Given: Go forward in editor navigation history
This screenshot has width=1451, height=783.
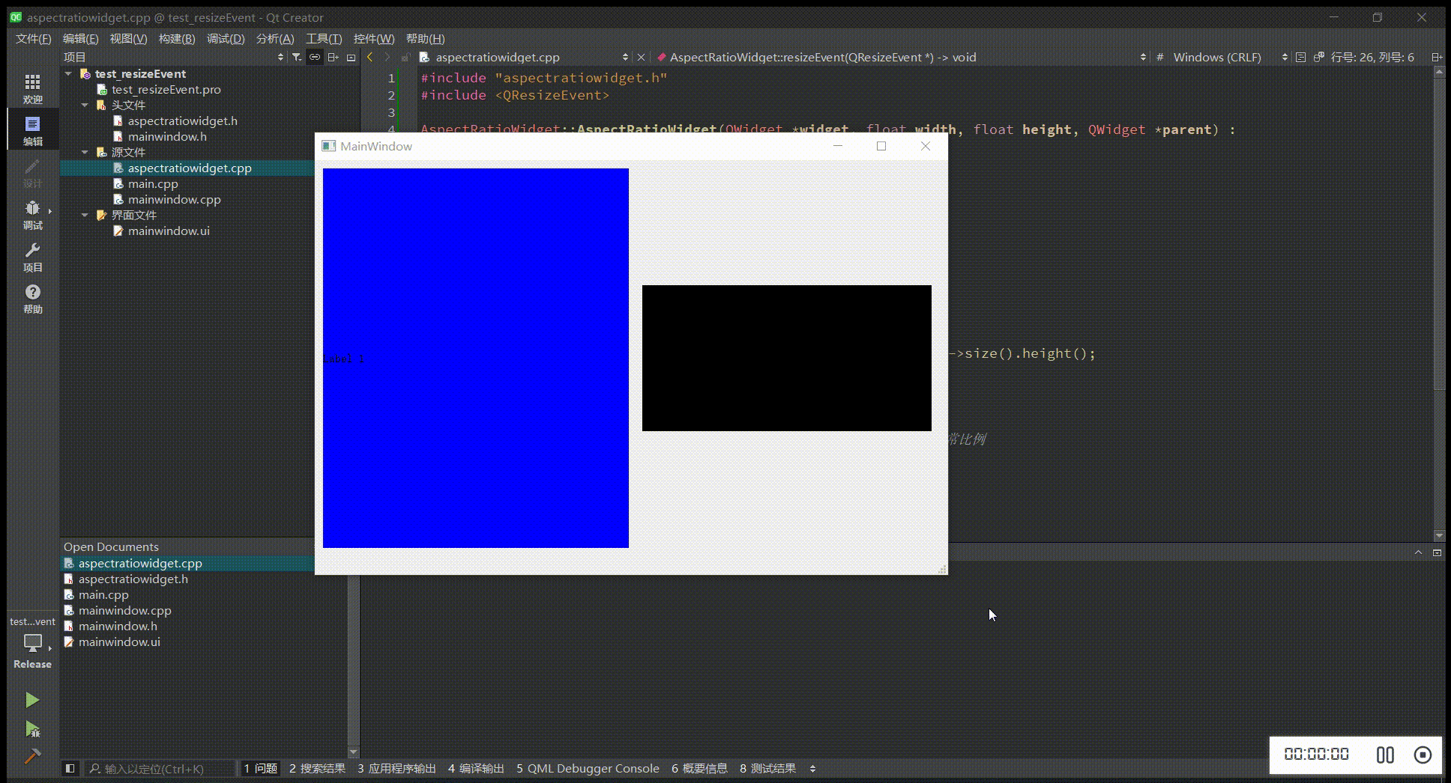Looking at the screenshot, I should tap(387, 57).
